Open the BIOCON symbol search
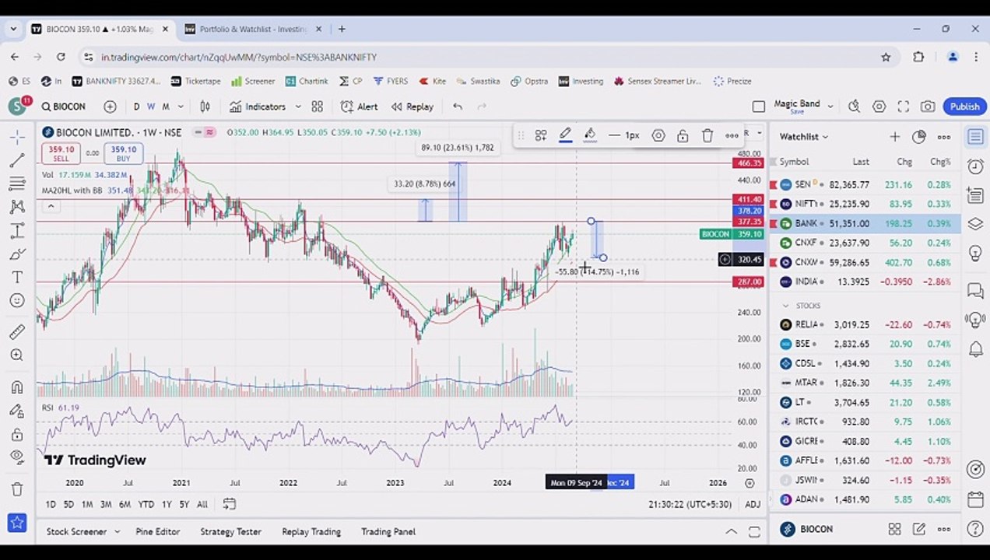 [x=64, y=107]
